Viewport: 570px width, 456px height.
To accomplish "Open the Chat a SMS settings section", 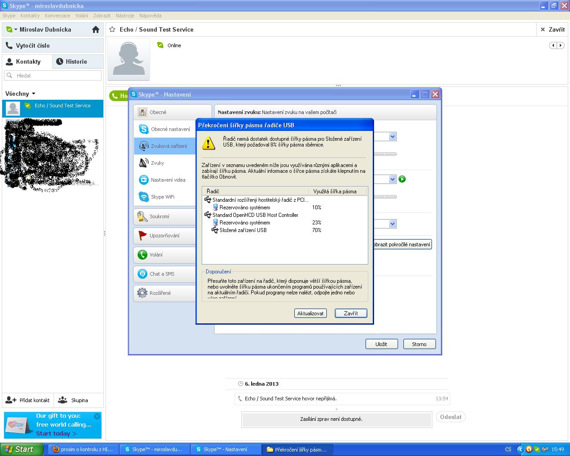I will tap(165, 274).
